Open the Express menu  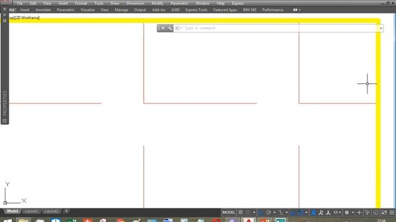coord(238,3)
